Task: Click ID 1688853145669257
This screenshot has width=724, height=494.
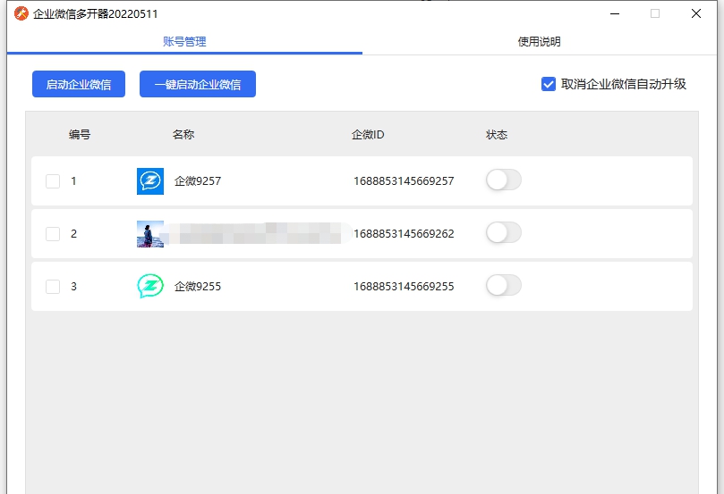Action: [x=404, y=181]
